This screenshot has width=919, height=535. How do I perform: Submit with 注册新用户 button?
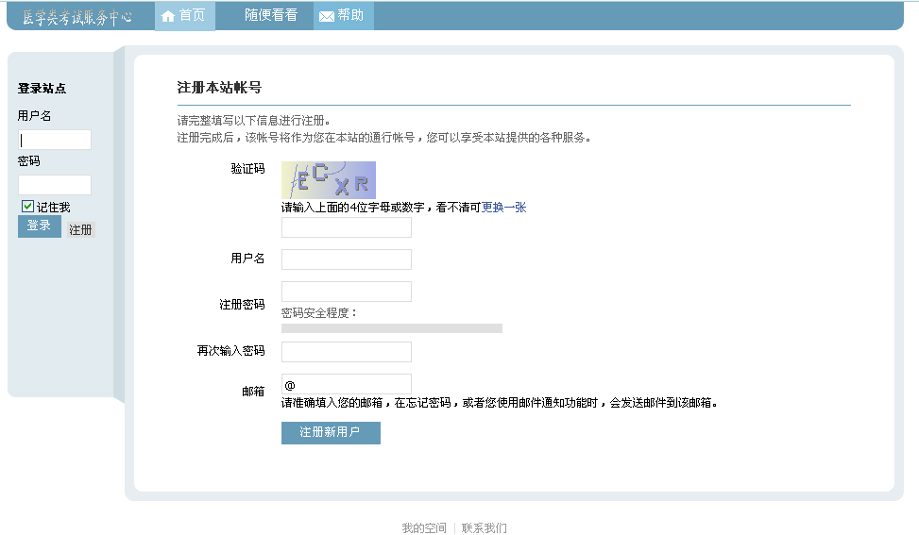tap(331, 432)
